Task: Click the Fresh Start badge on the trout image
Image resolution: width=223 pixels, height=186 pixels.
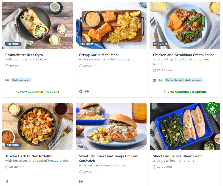Action: point(212,108)
